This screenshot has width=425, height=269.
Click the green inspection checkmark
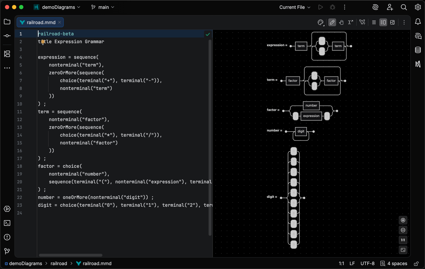[x=208, y=34]
